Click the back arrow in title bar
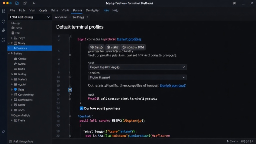The image size is (256, 144). 34,3
